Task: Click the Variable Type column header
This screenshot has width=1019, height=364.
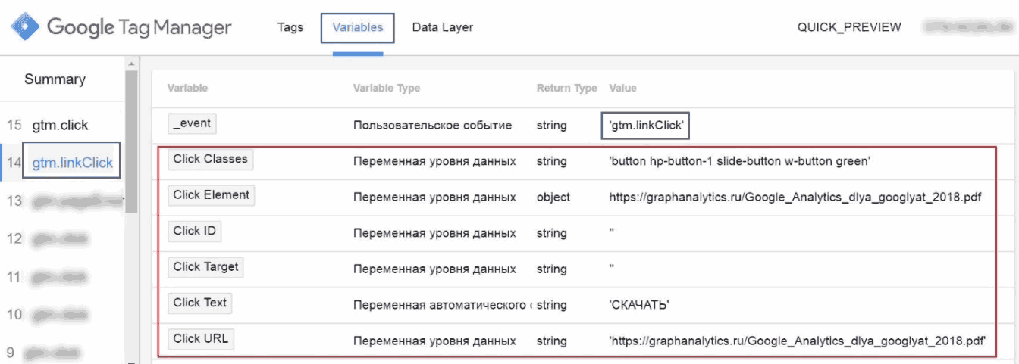Action: (387, 89)
